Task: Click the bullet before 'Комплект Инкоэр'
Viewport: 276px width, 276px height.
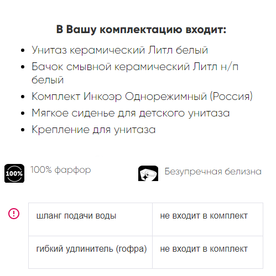Action: tap(23, 97)
